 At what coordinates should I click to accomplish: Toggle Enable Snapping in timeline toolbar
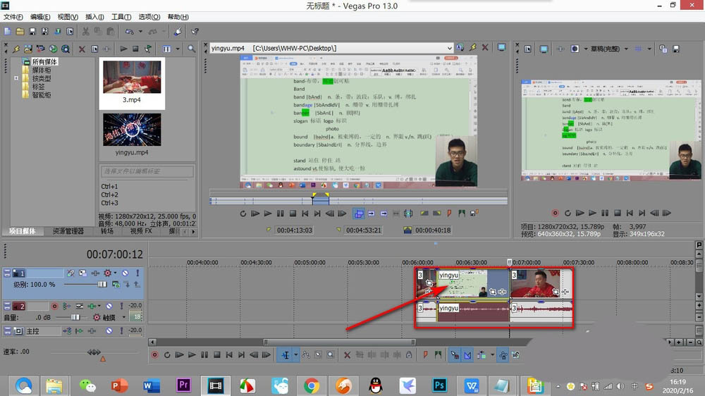tap(455, 355)
